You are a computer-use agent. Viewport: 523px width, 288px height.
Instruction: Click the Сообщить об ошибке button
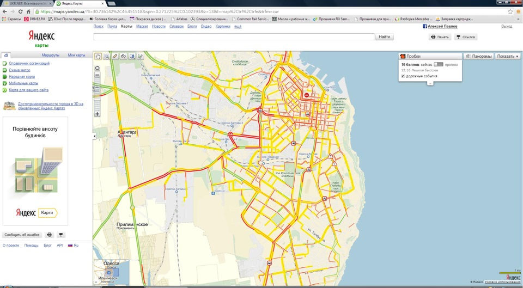point(22,235)
